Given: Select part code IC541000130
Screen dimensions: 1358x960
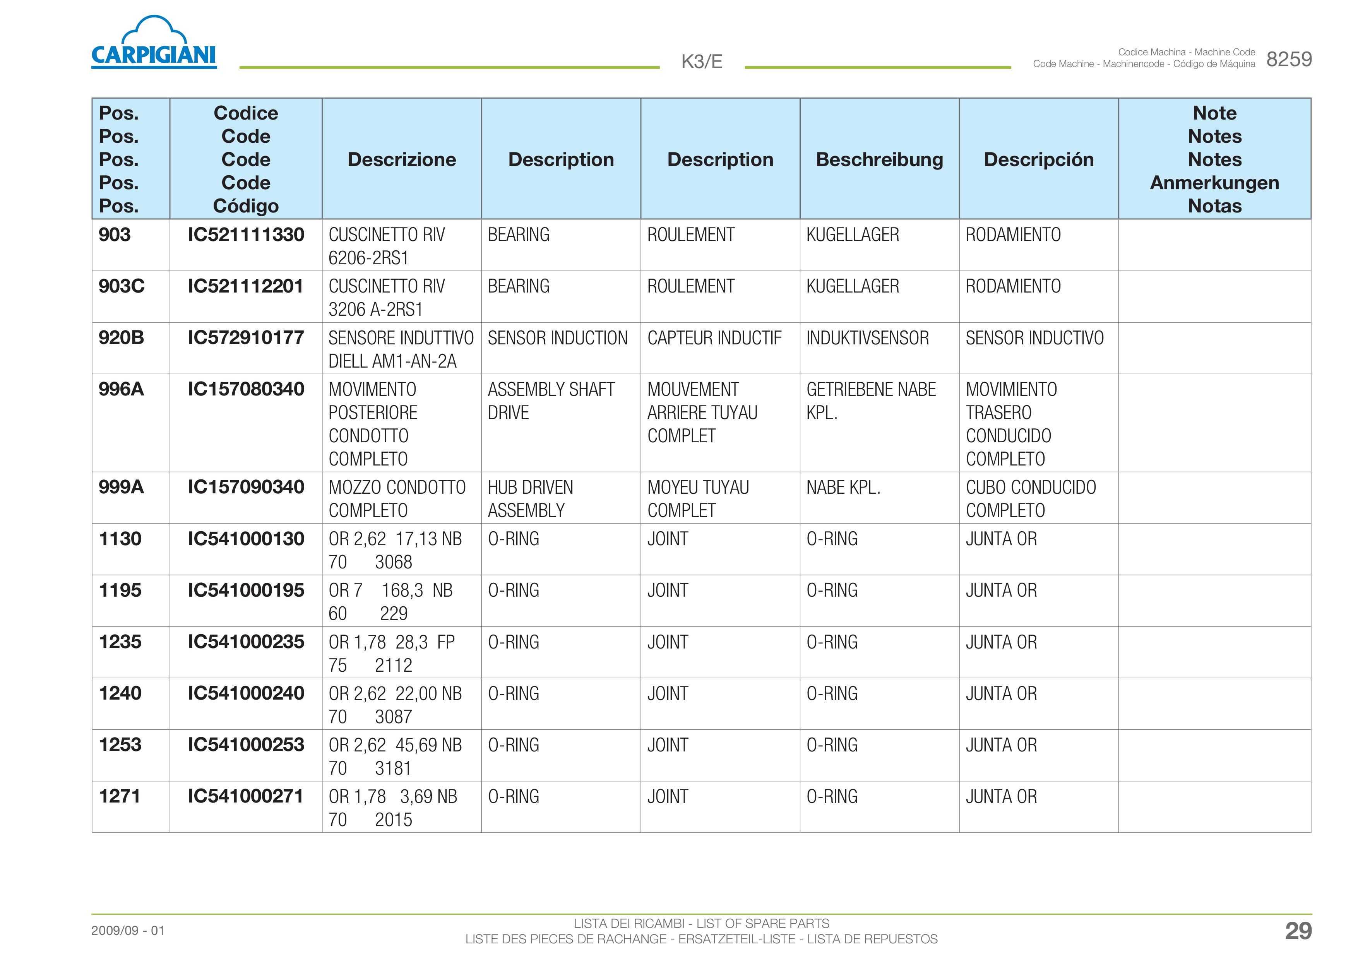Looking at the screenshot, I should pyautogui.click(x=245, y=539).
